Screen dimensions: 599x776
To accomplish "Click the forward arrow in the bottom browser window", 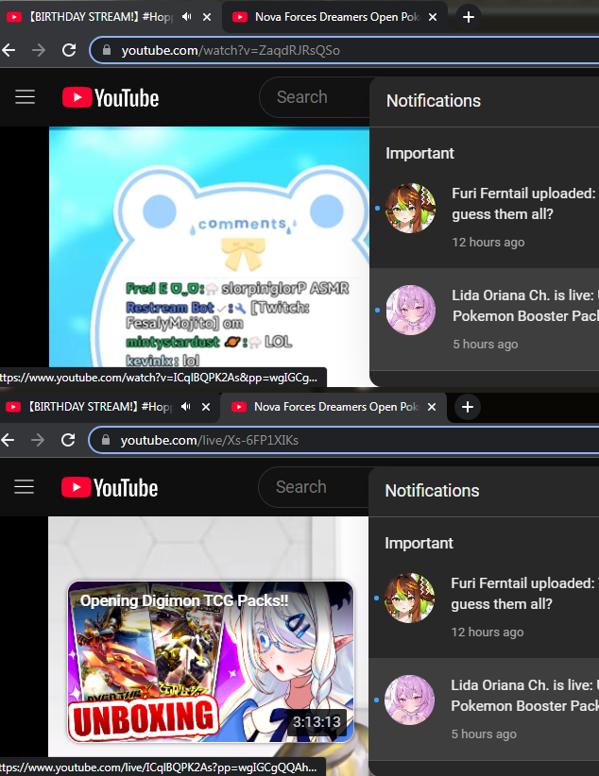I will 37,440.
